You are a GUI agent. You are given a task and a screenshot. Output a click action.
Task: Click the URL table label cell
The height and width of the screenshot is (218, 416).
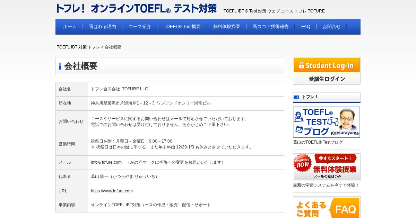click(x=72, y=191)
